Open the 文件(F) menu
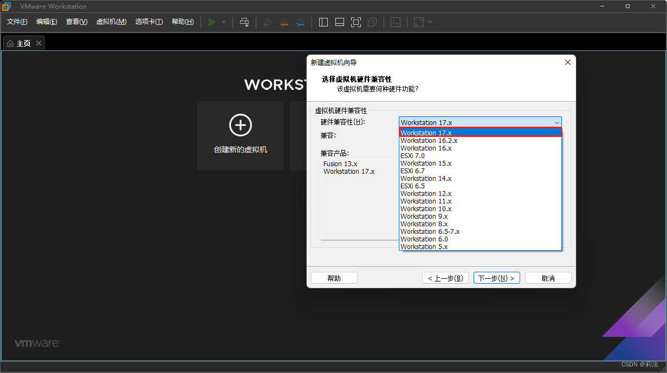This screenshot has height=373, width=667. click(17, 22)
